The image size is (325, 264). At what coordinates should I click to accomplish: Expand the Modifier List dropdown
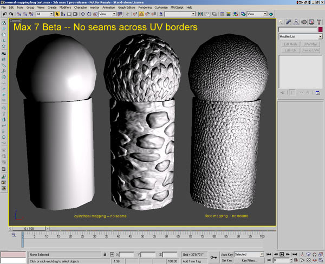[x=320, y=36]
